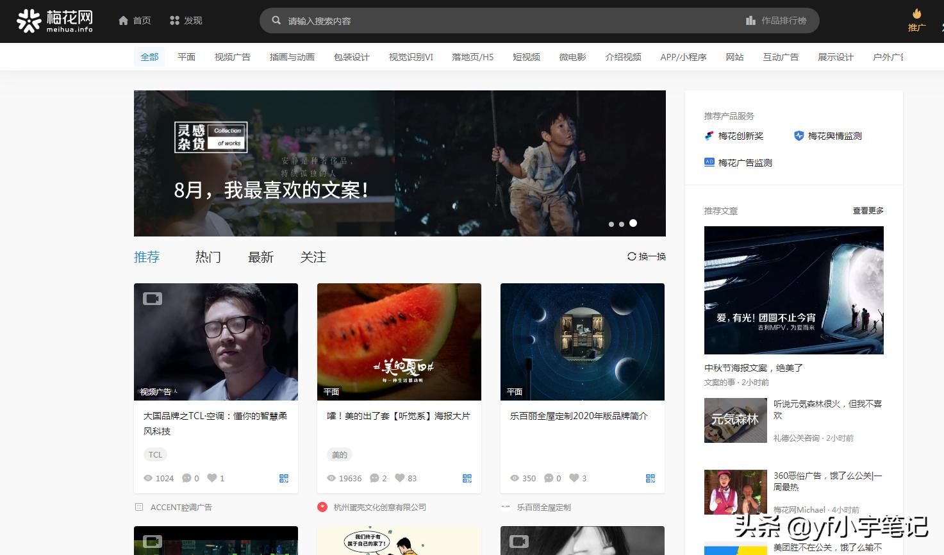Open the 元气森林 article thumbnail
Image resolution: width=944 pixels, height=555 pixels.
735,420
